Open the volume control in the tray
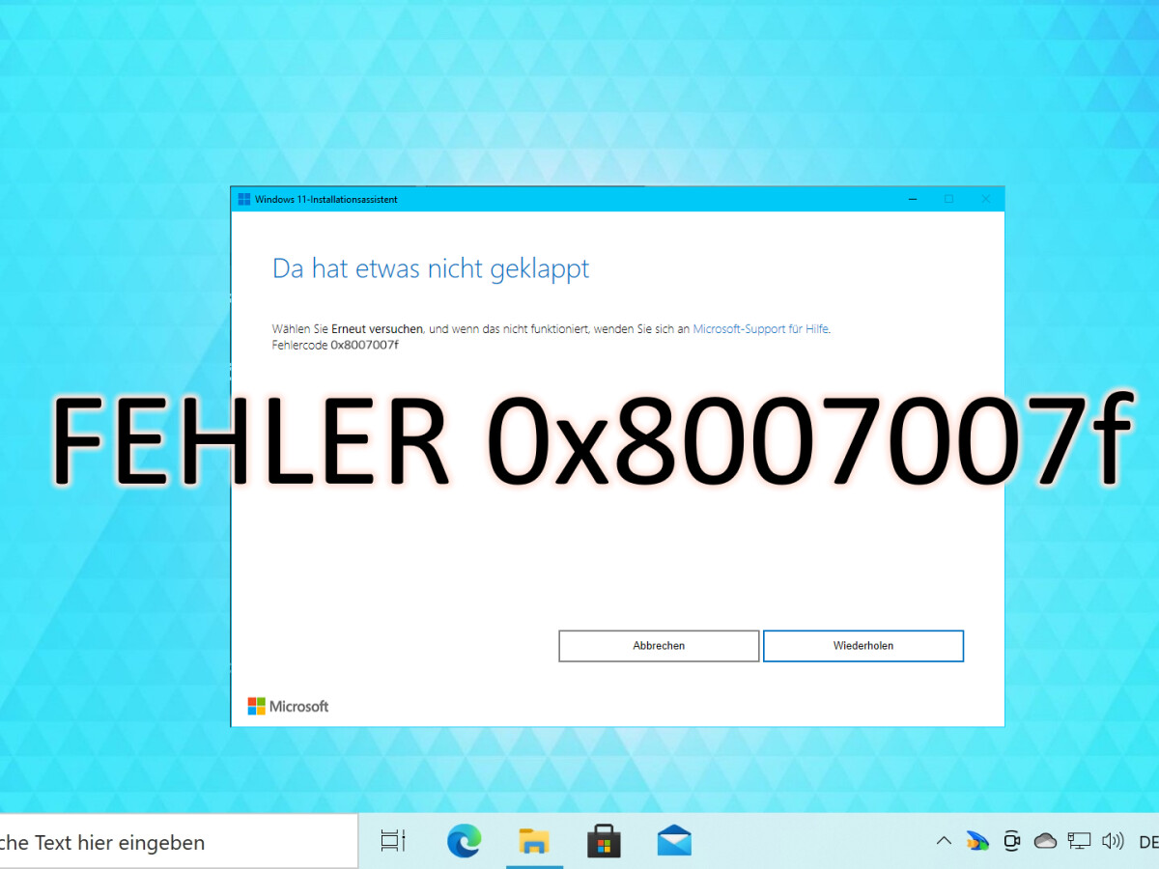 (x=1113, y=841)
